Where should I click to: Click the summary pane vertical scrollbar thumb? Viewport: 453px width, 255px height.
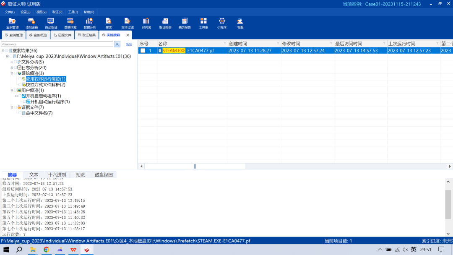[x=448, y=205]
